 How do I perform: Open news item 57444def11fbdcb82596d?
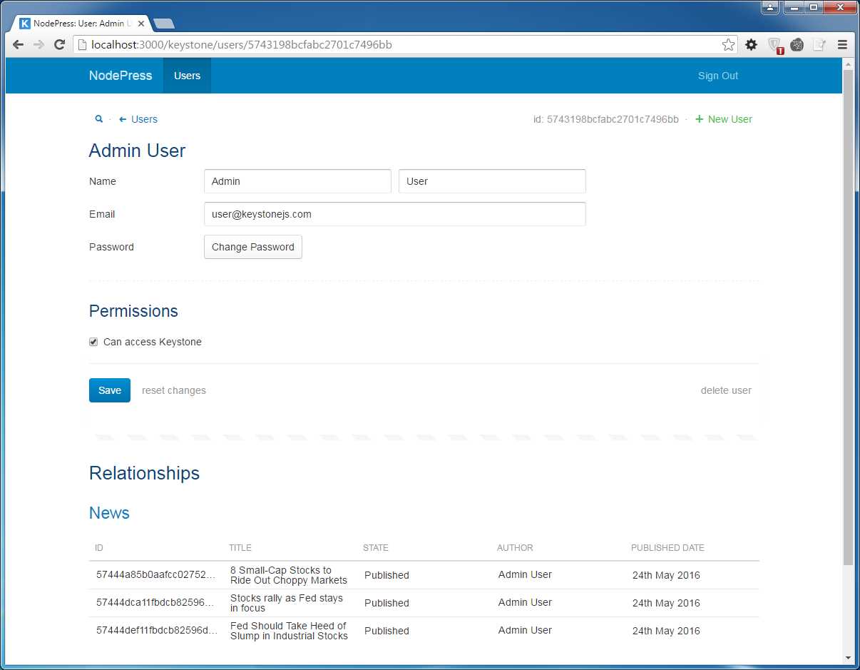[157, 631]
